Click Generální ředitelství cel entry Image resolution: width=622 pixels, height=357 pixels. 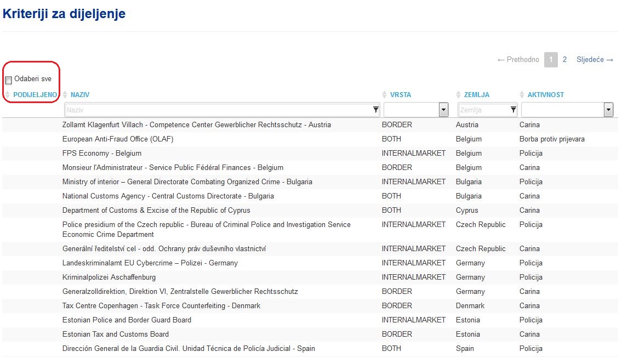point(164,248)
